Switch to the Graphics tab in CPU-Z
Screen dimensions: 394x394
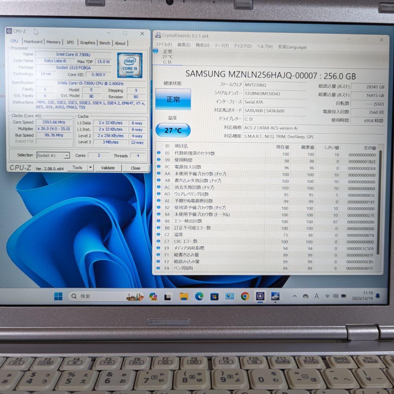click(88, 43)
